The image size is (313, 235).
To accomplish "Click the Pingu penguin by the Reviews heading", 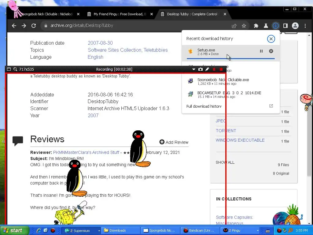I will coord(140,149).
